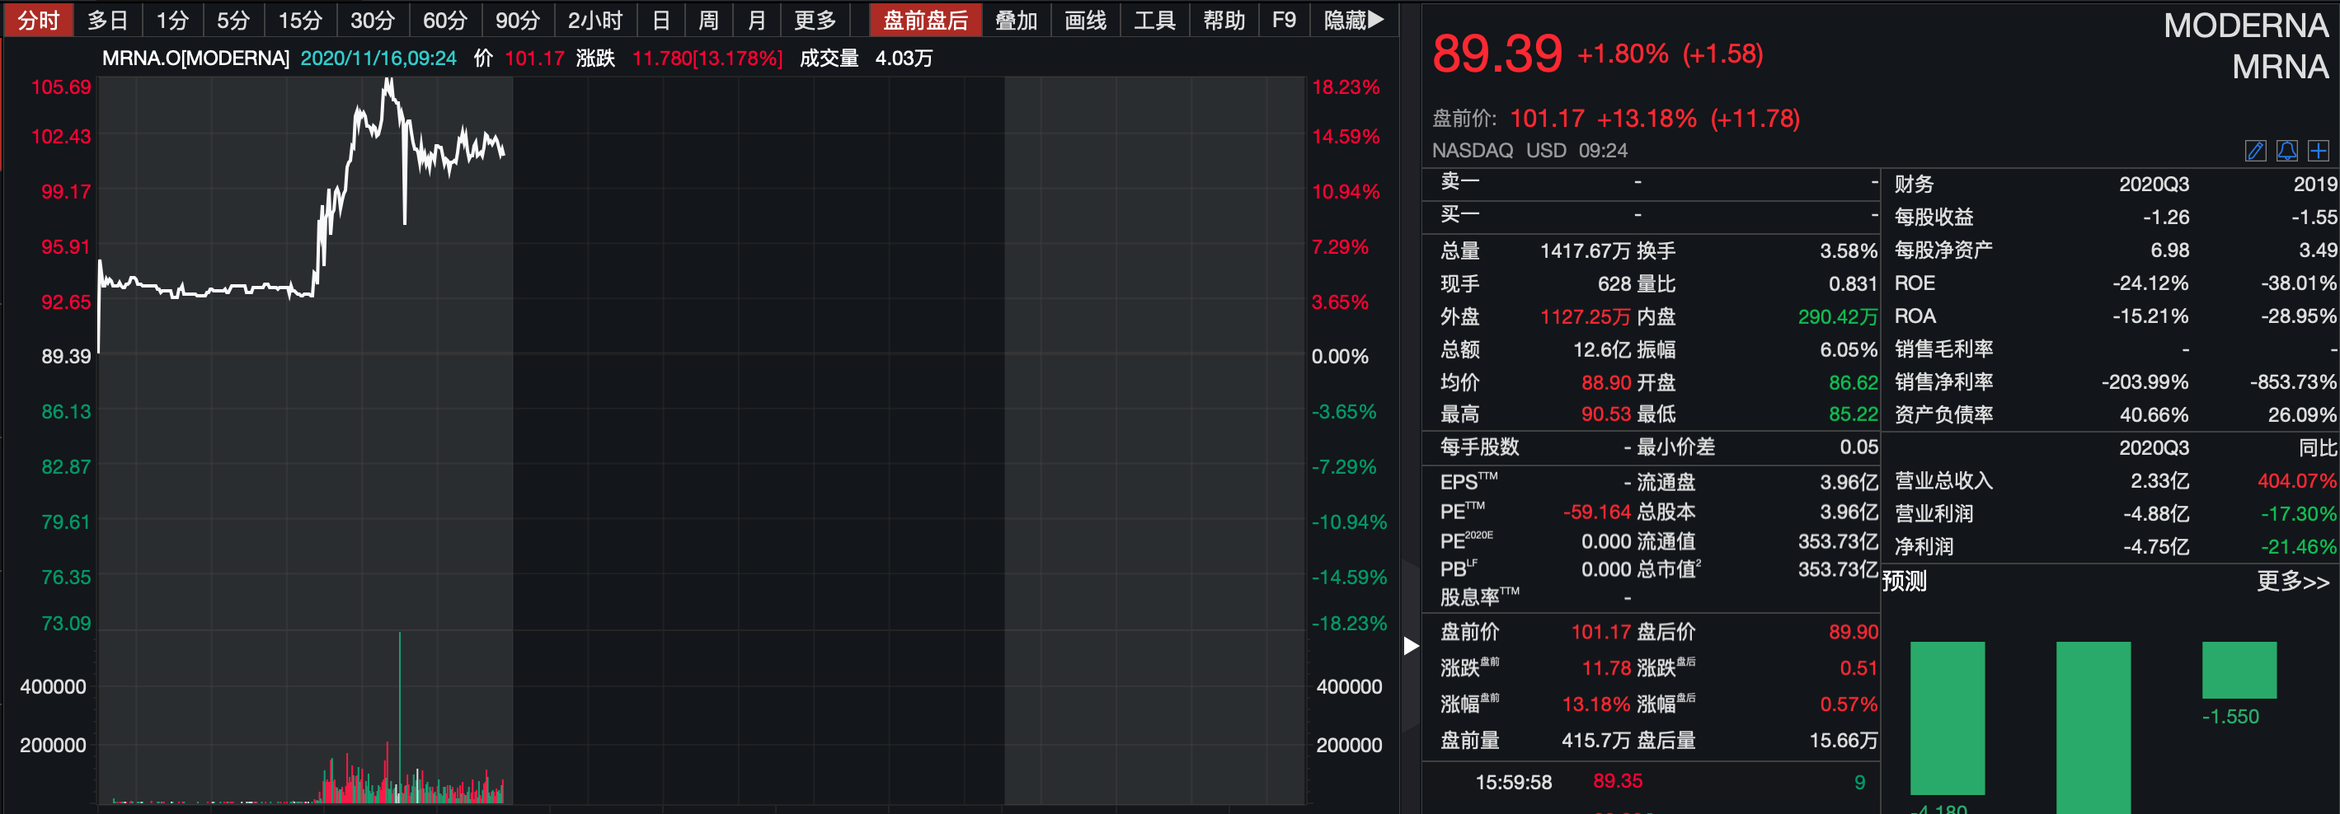
Task: Select the 总量 1417.67万 volume value
Action: click(x=1585, y=251)
